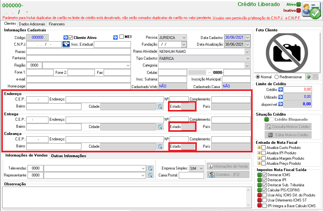Uncheck the Cliente Ativo checkbox
323x211 pixels.
[71, 37]
